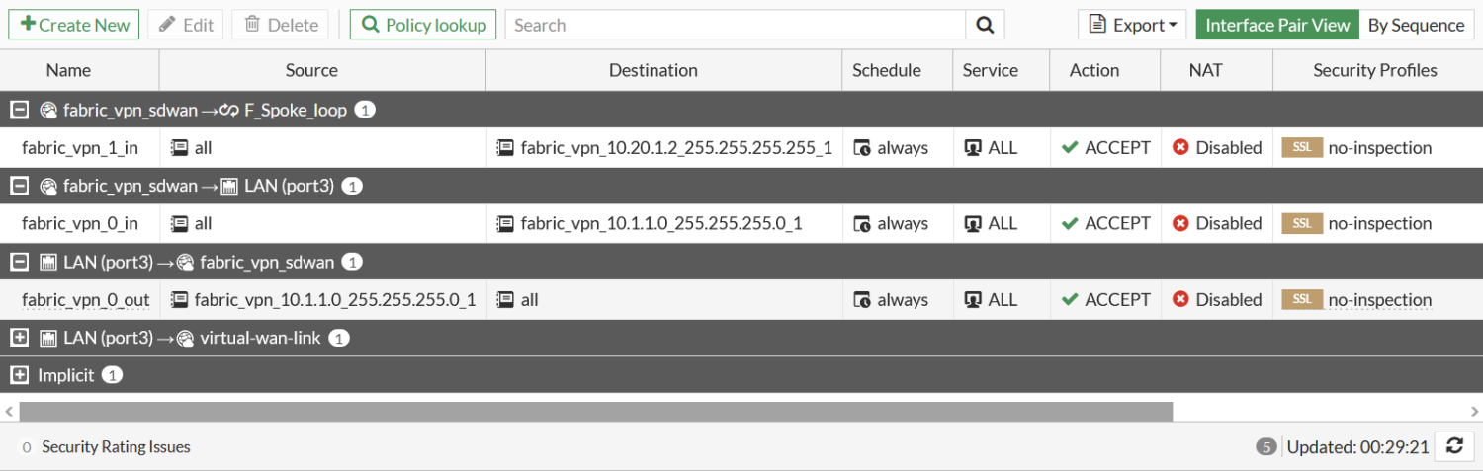Switch to By Sequence view

1416,25
